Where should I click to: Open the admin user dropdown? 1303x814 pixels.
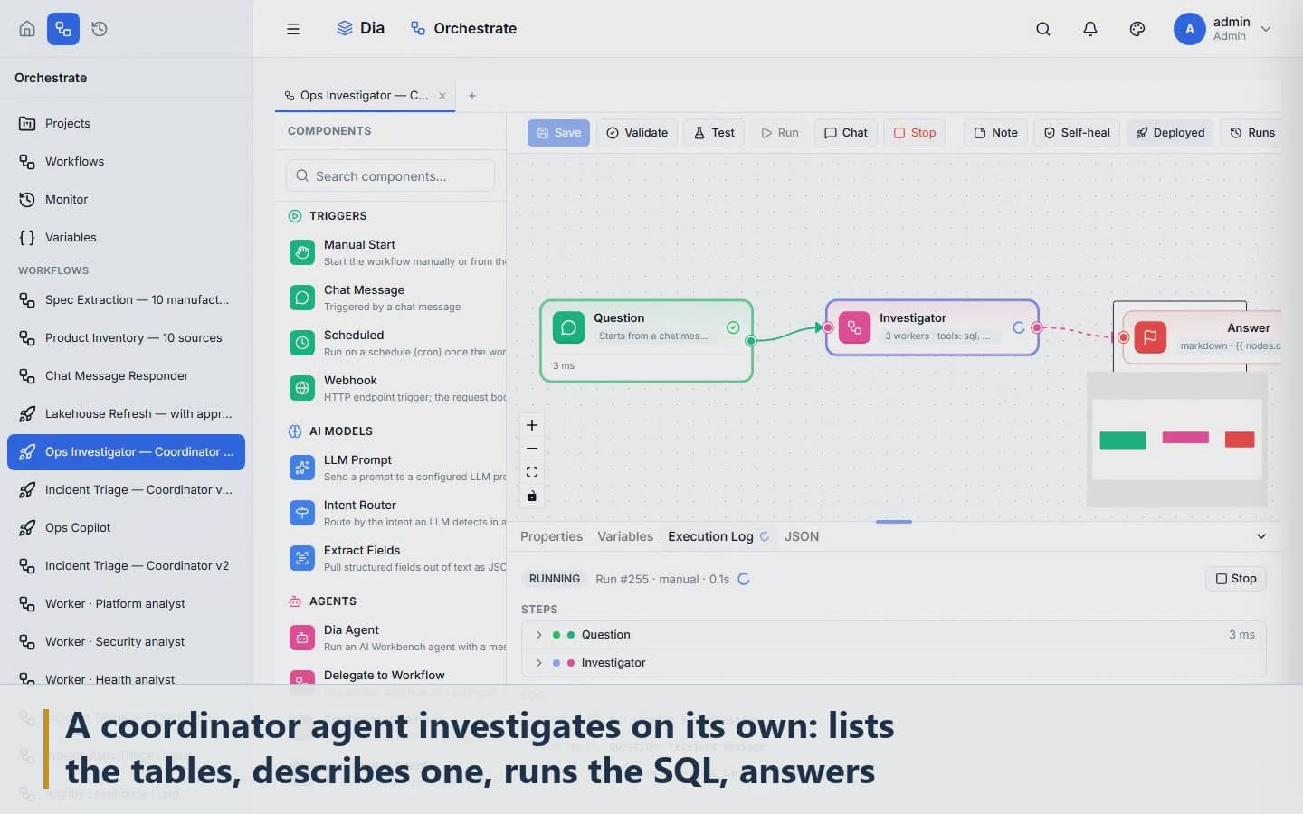pyautogui.click(x=1223, y=29)
